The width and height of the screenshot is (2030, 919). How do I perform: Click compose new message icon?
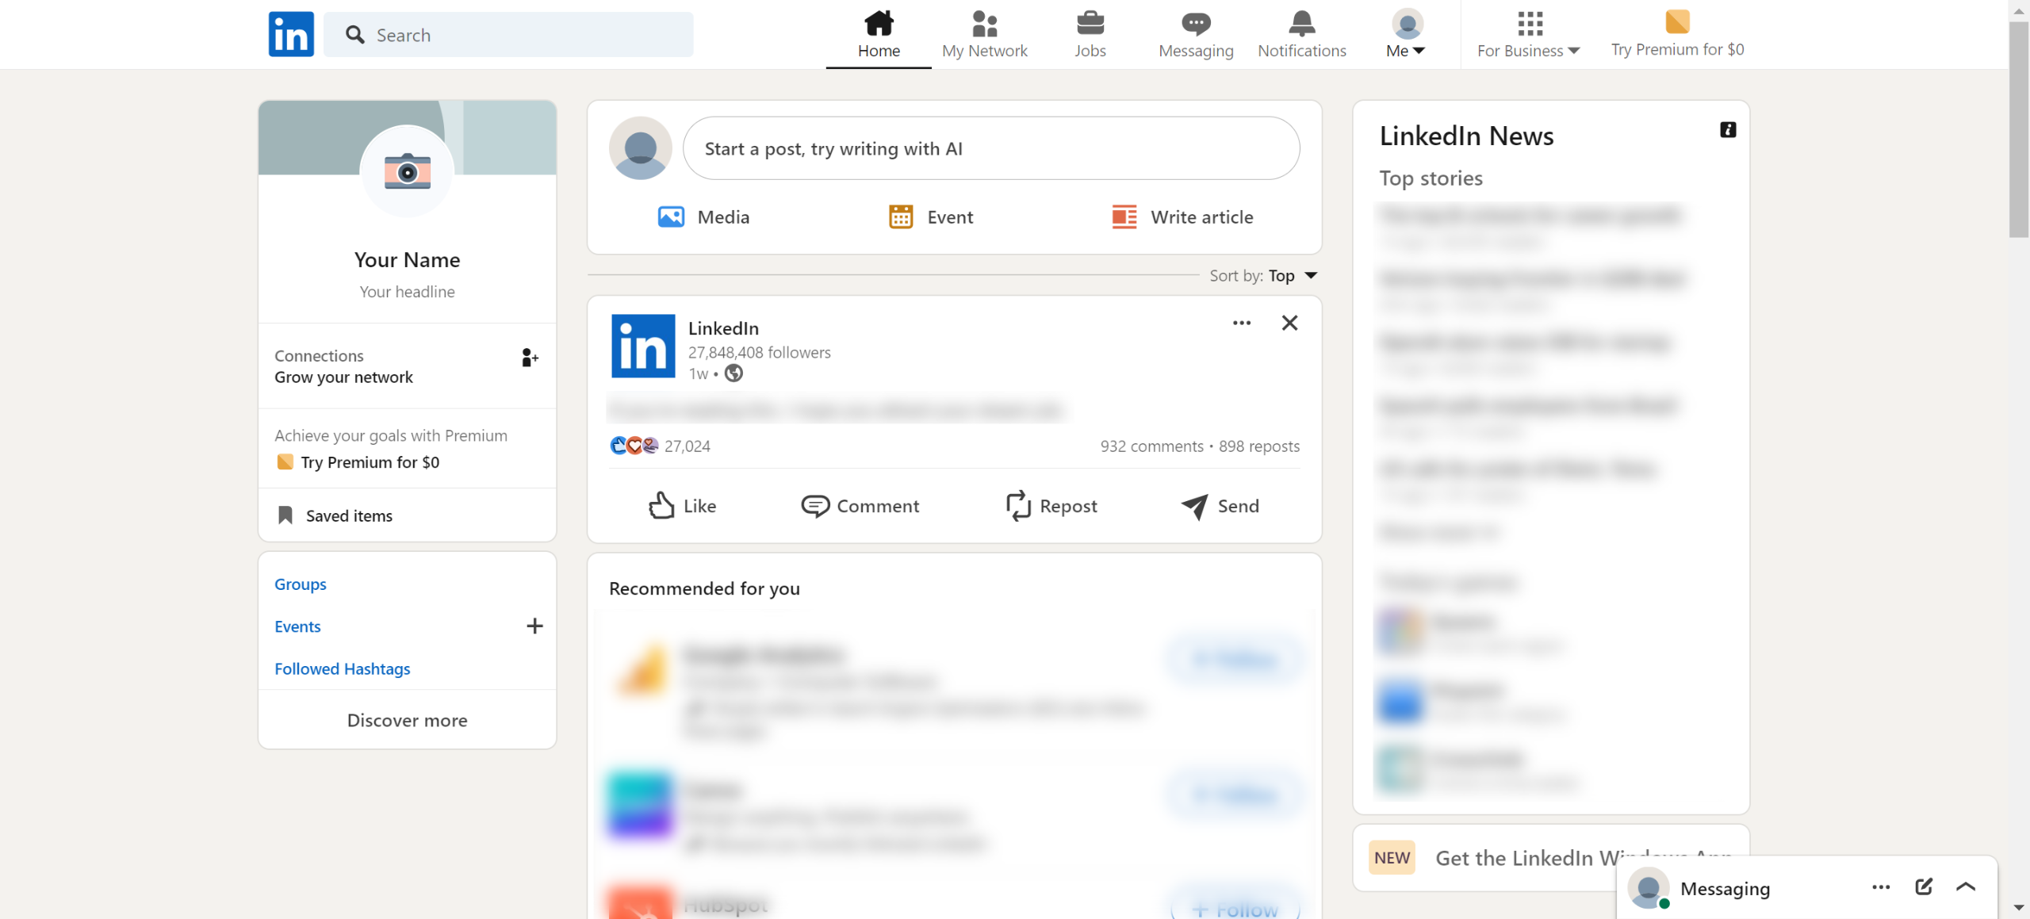[1924, 886]
